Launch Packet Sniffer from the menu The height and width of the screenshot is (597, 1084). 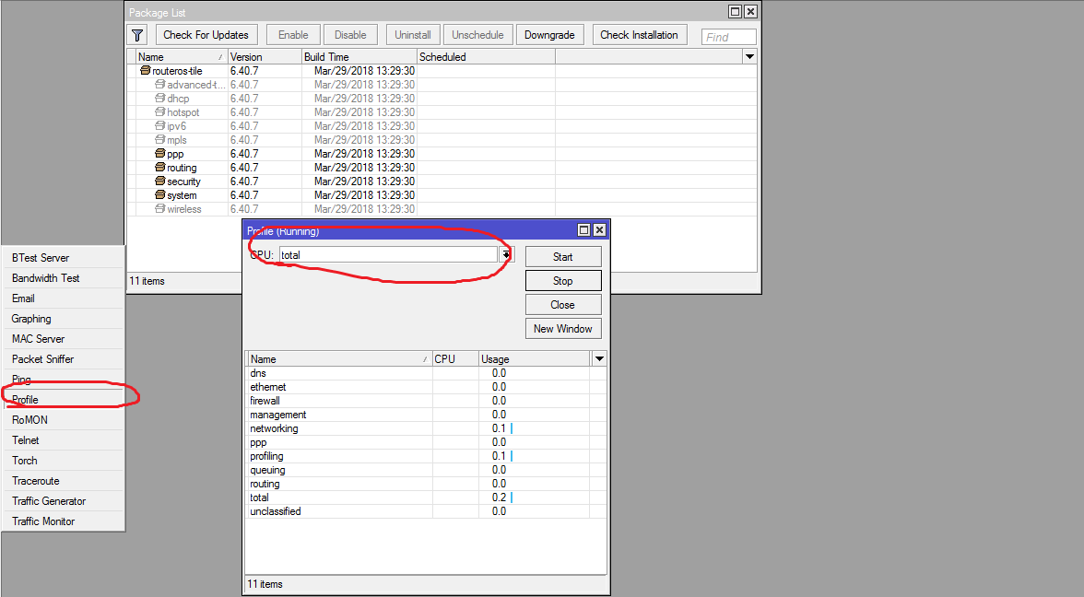pos(64,359)
